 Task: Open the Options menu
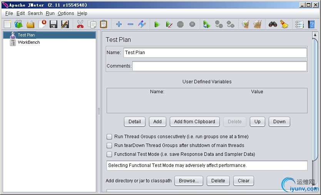tap(66, 13)
